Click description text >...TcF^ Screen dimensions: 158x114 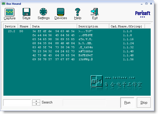pos(85,31)
